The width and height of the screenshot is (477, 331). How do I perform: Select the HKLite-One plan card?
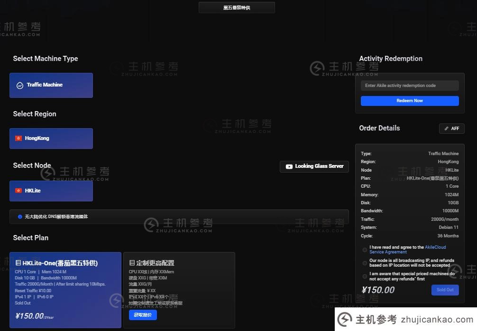point(65,290)
